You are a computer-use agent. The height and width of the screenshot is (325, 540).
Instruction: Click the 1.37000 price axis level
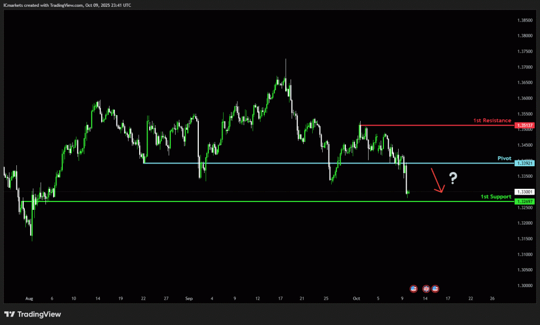pyautogui.click(x=525, y=67)
